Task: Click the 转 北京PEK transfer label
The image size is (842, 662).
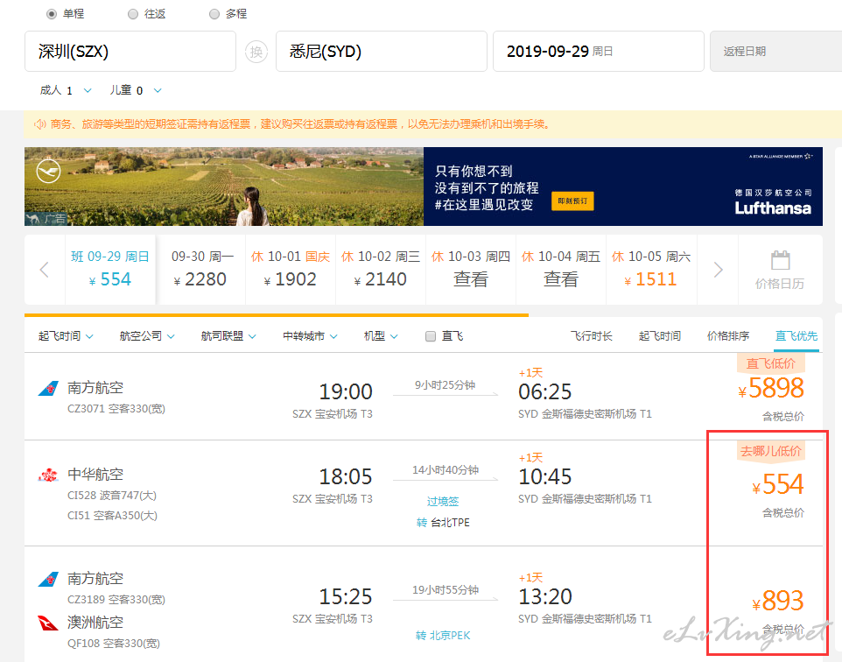Action: point(443,636)
